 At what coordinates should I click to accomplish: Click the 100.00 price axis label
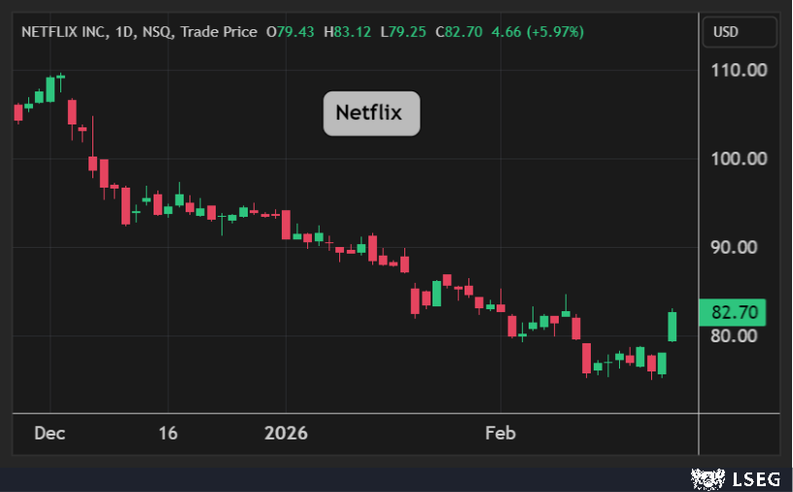click(x=739, y=158)
